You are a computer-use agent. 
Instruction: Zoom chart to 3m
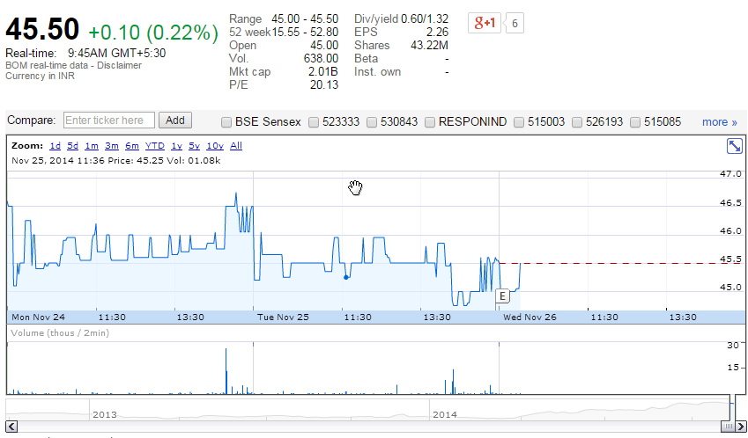(112, 146)
